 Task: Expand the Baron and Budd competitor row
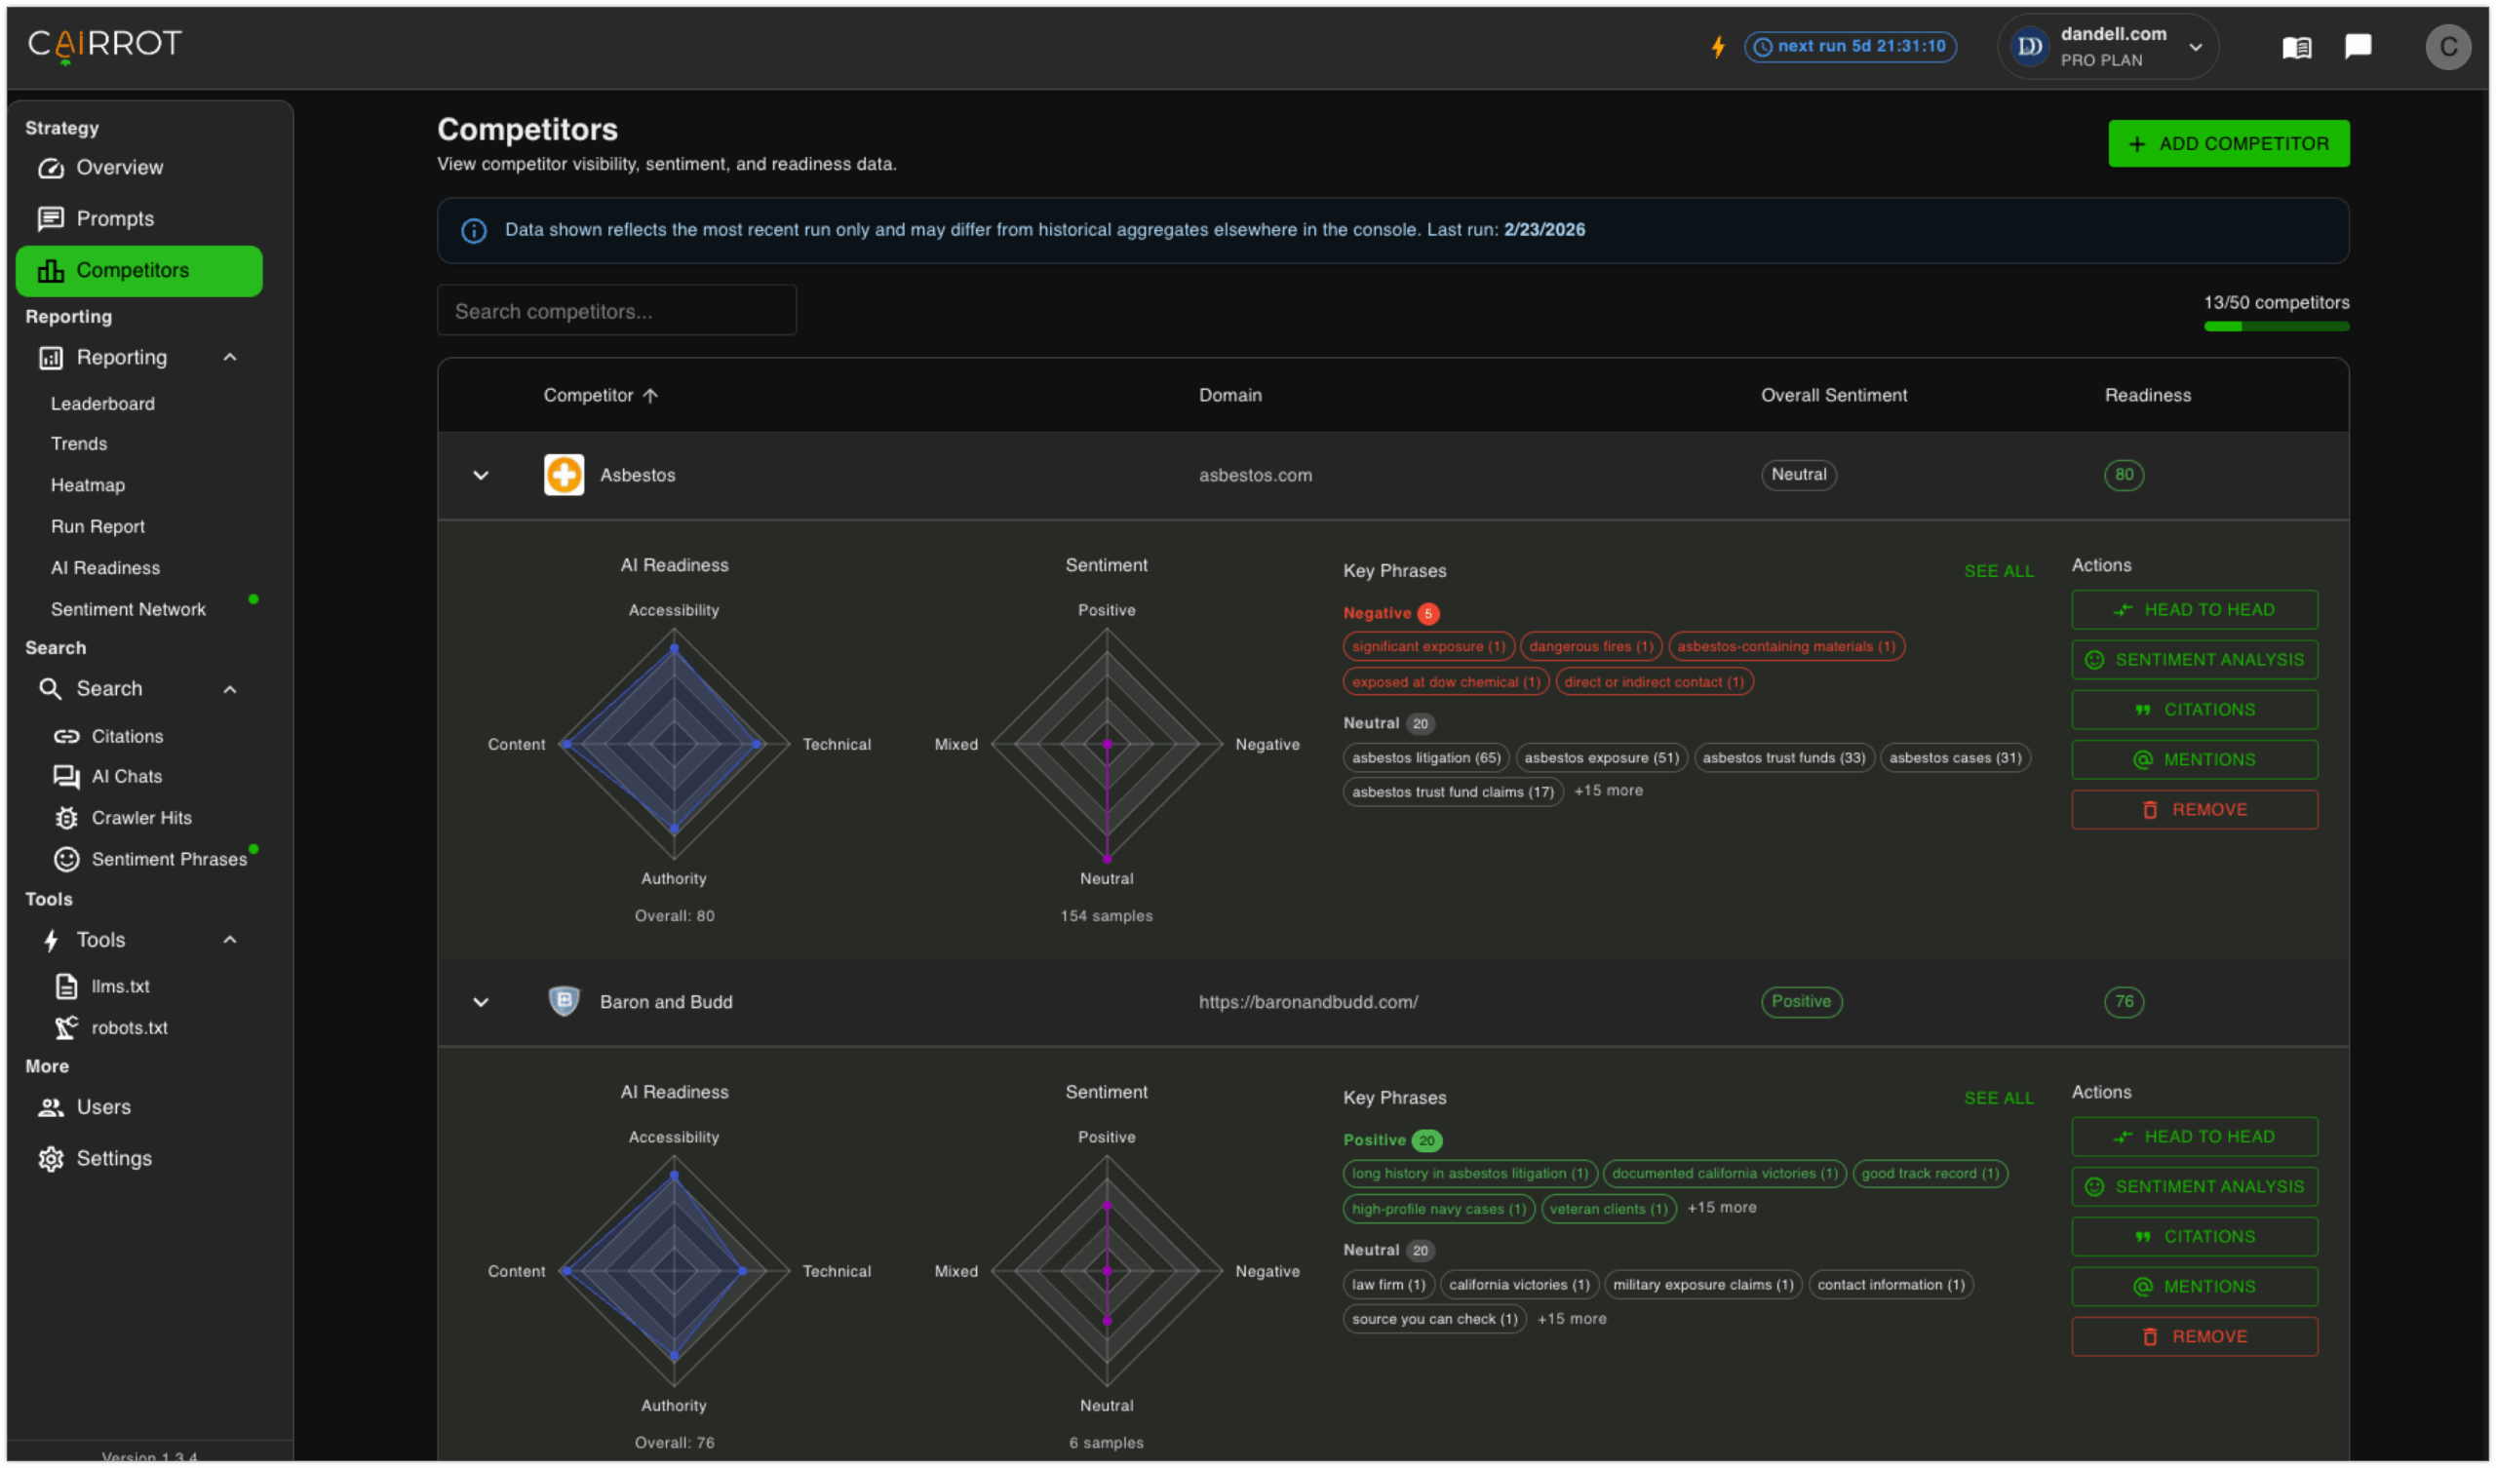tap(482, 1002)
